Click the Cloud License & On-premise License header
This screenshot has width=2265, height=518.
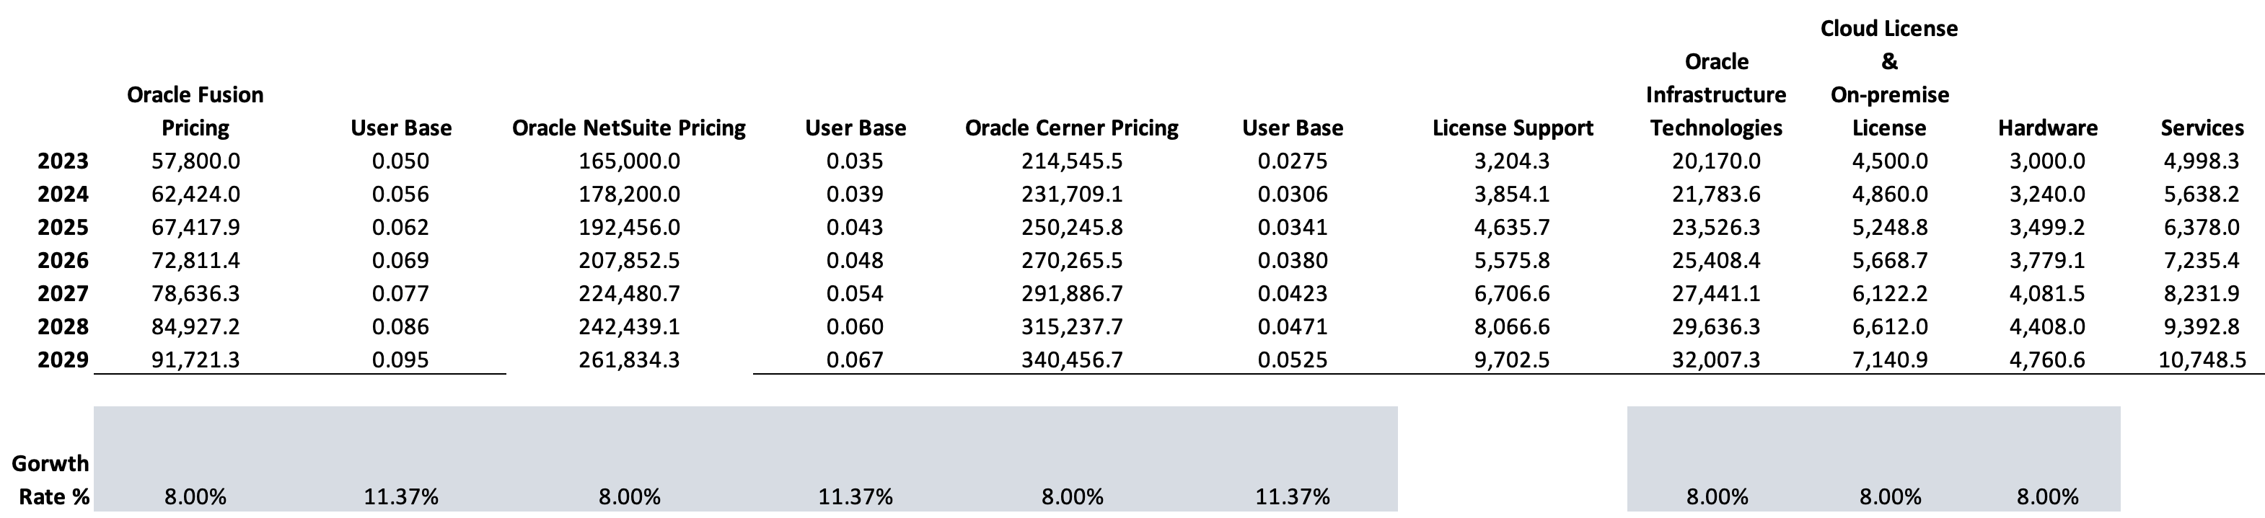click(x=1888, y=78)
